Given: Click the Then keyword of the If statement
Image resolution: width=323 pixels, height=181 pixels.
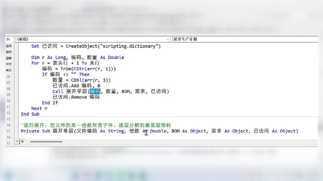Looking at the screenshot, I should 84,75.
